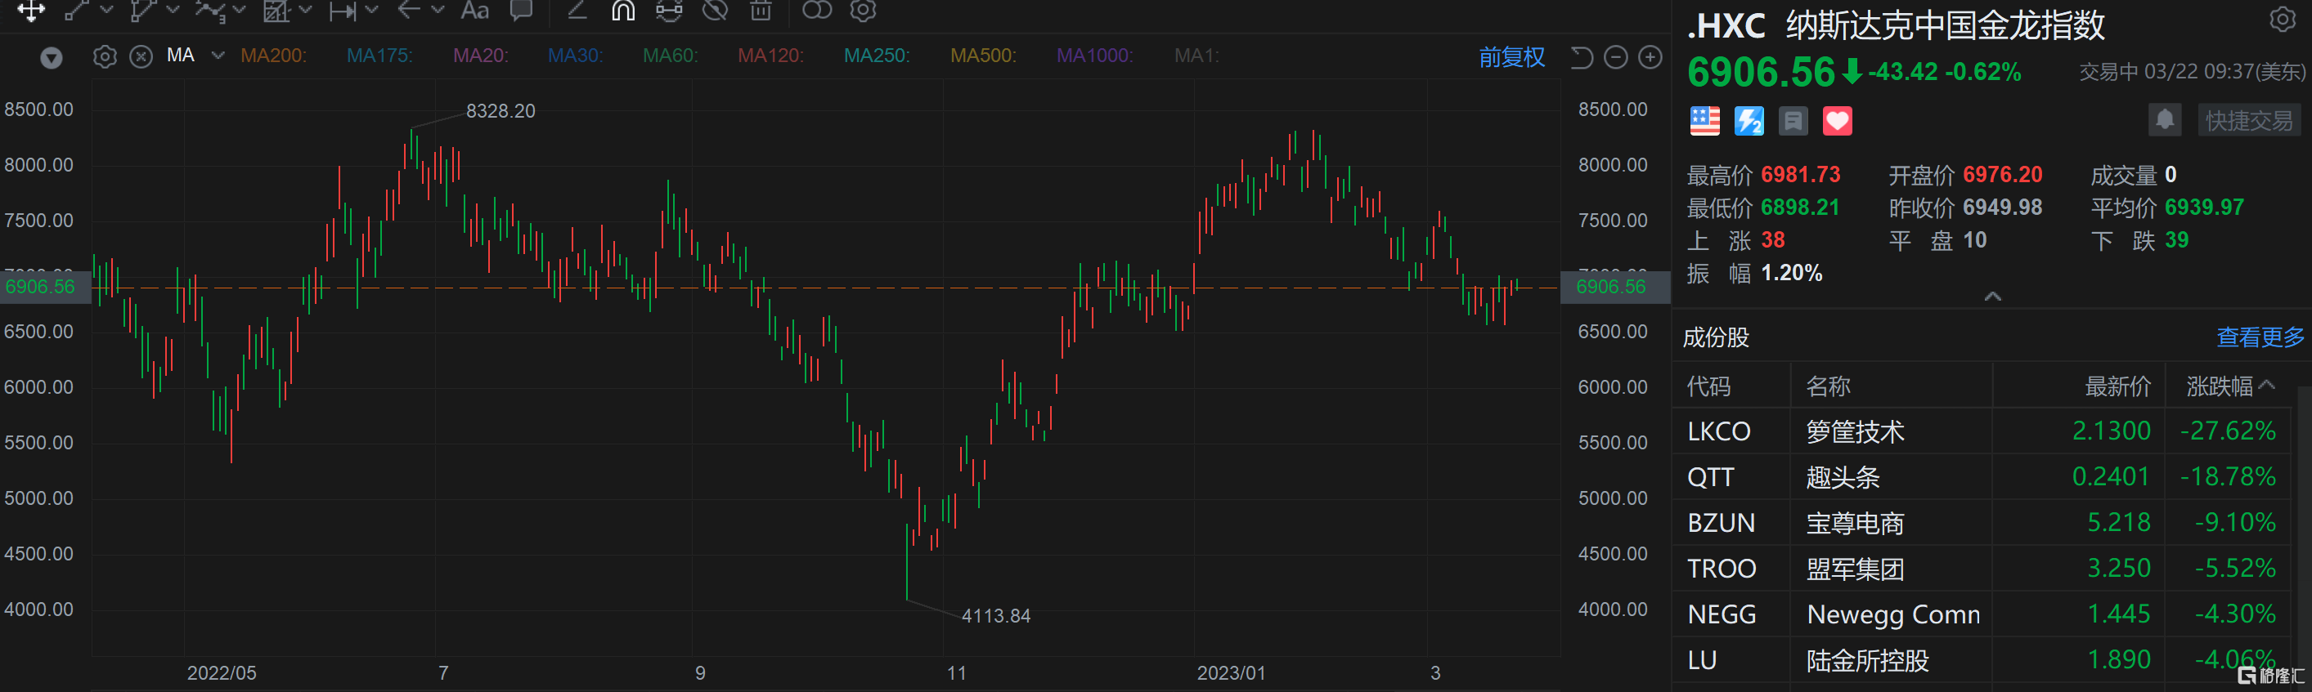Screen dimensions: 2312x692
Task: Select the crosshair move cursor tool
Action: coord(30,11)
